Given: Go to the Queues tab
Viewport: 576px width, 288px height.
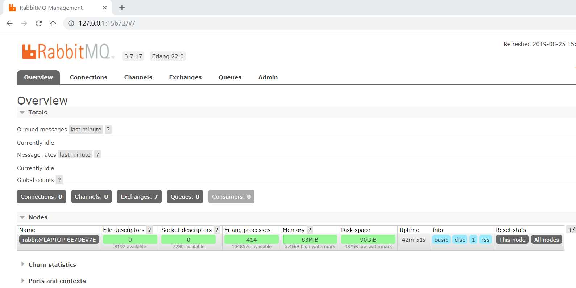Looking at the screenshot, I should tap(230, 77).
